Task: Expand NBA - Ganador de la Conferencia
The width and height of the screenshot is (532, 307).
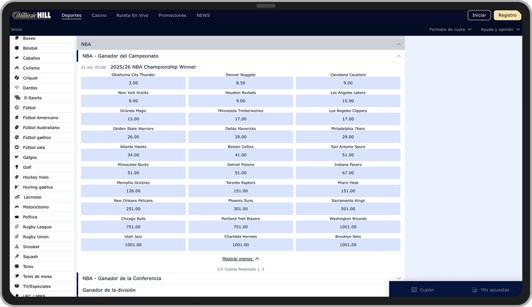Action: (241, 278)
